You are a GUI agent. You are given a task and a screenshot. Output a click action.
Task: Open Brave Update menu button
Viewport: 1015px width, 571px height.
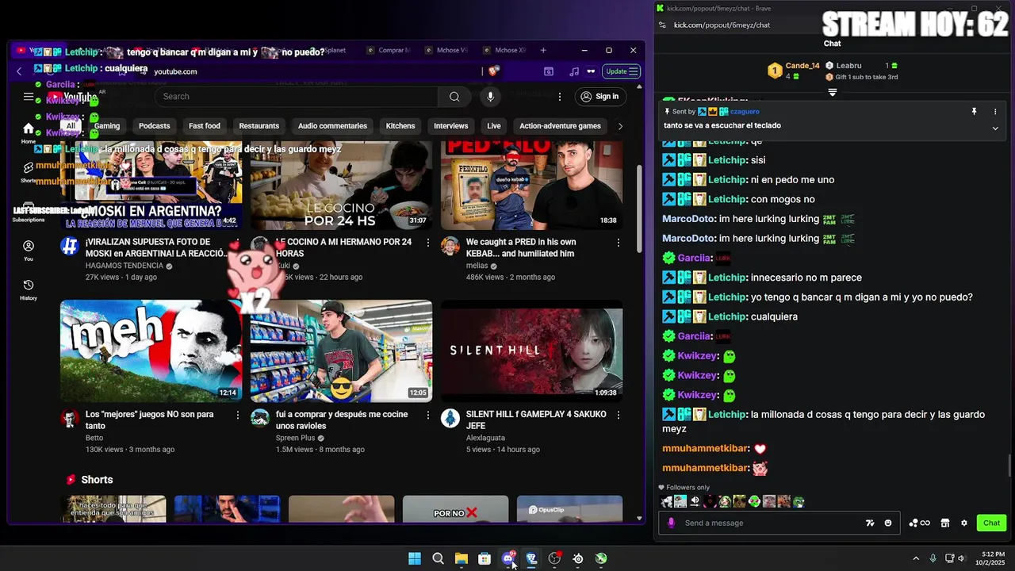[622, 71]
